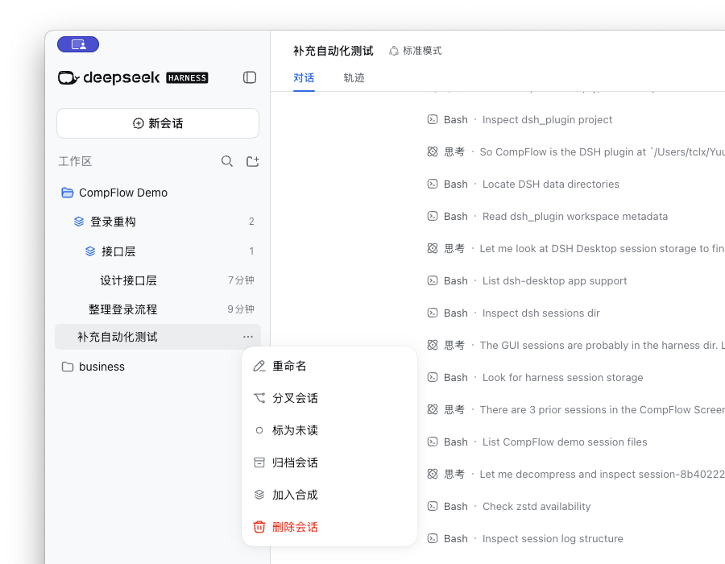Click the purple screen-share pill icon
Viewport: 725px width, 564px height.
coord(77,44)
